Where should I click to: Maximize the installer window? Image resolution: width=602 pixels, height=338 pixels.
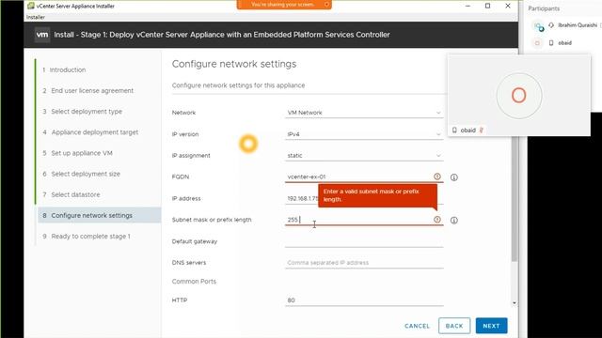click(x=487, y=6)
